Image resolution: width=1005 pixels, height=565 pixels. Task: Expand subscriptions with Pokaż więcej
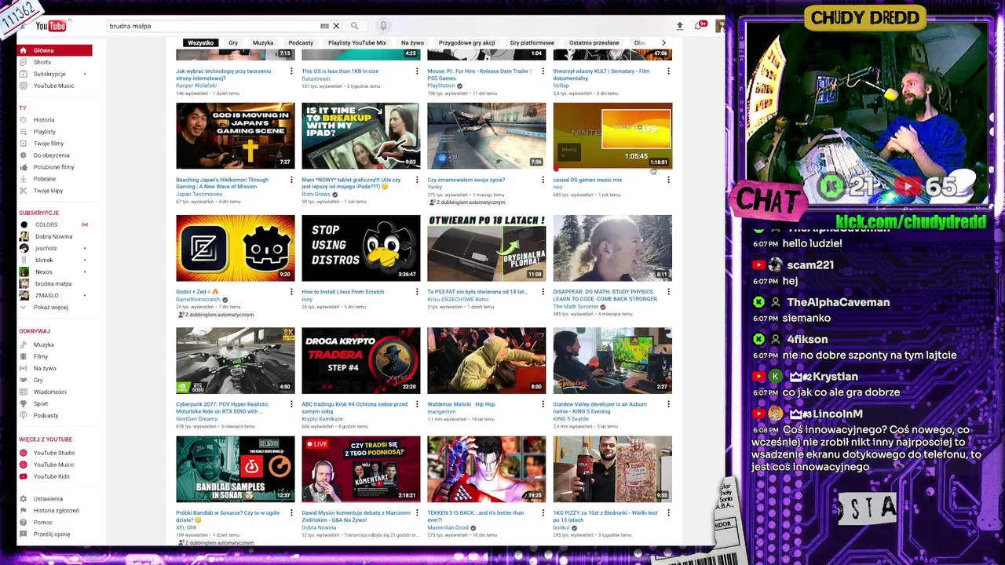[x=54, y=307]
